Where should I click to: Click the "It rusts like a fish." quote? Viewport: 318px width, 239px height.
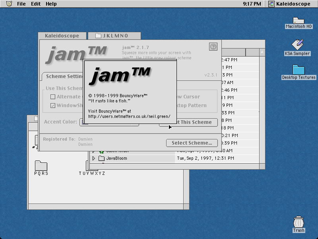[x=109, y=101]
